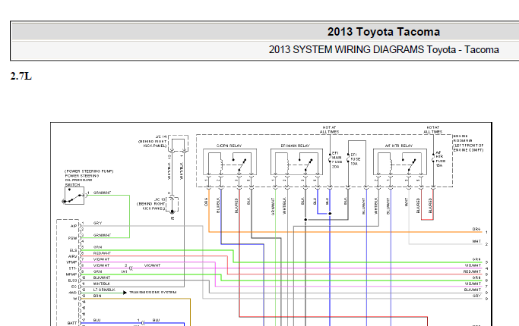
Task: Click the "TRANSMISSION SYSTEM" reference text
Action: click(152, 293)
